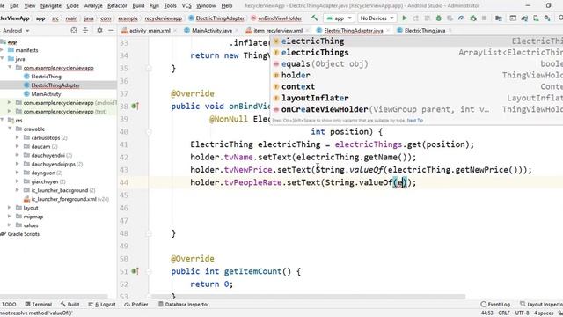Open the Event Log
The width and height of the screenshot is (563, 317).
495,304
